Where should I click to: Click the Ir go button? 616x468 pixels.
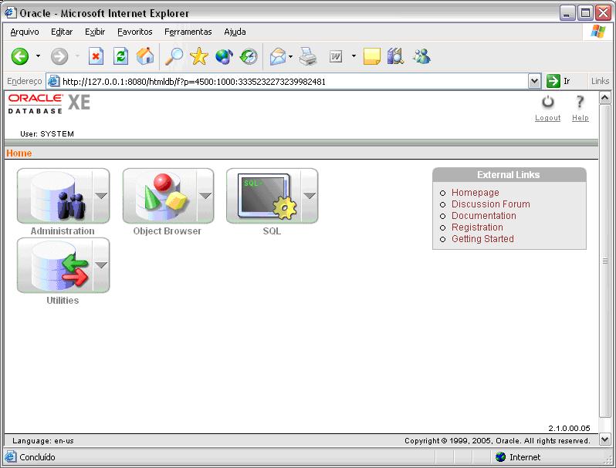pos(558,81)
